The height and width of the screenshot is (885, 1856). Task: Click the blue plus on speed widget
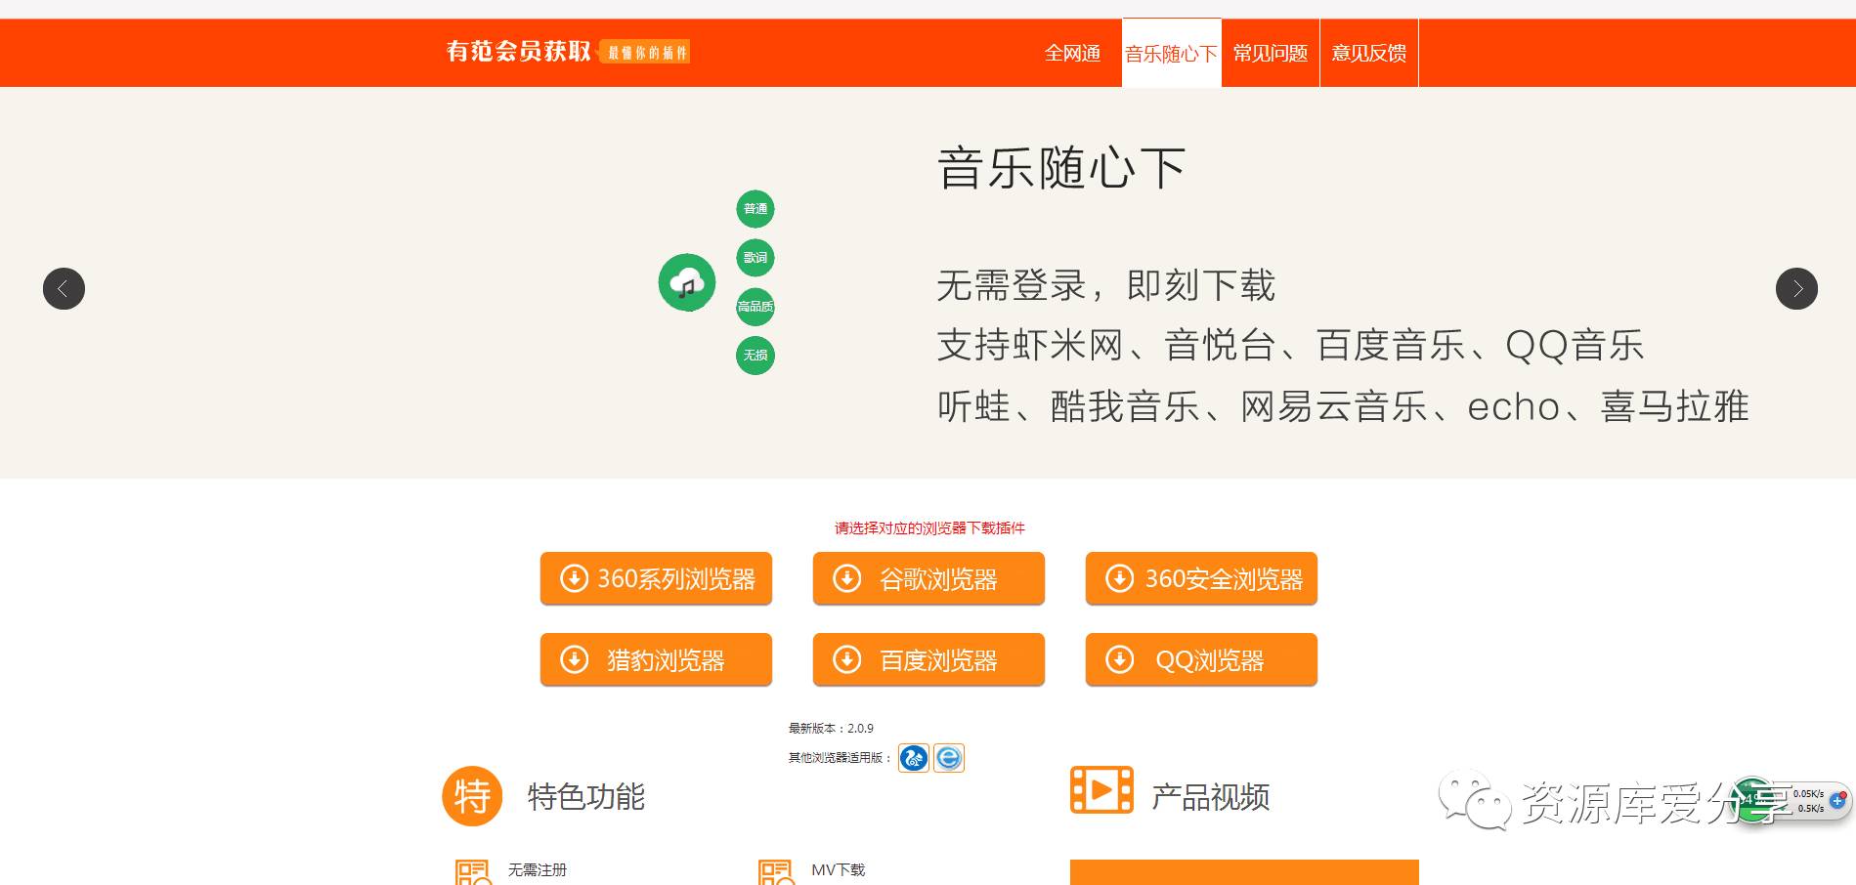1836,800
